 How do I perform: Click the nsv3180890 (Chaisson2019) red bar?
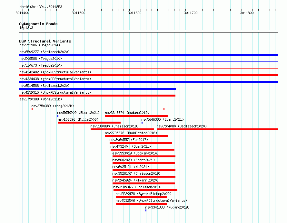[x=122, y=129]
